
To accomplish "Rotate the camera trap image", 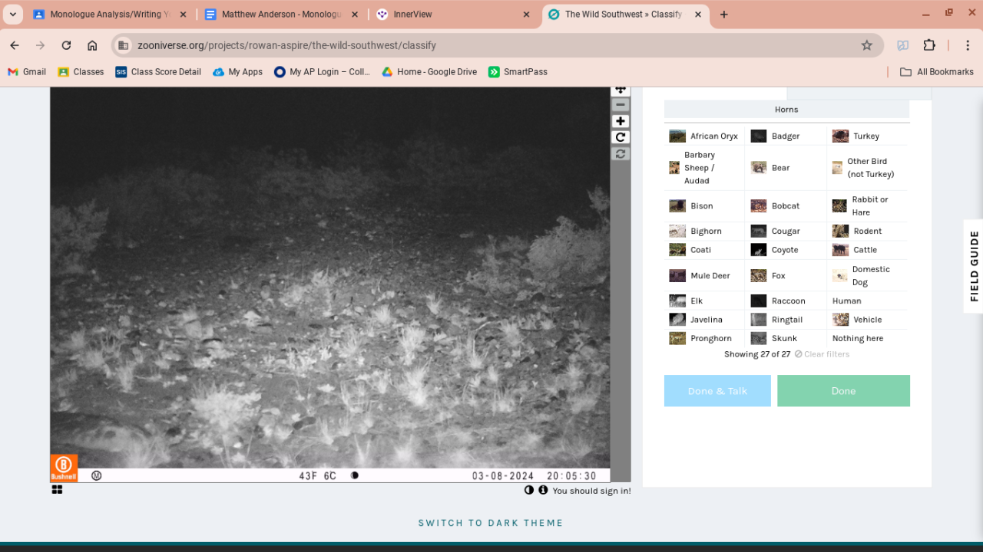I will tap(621, 137).
